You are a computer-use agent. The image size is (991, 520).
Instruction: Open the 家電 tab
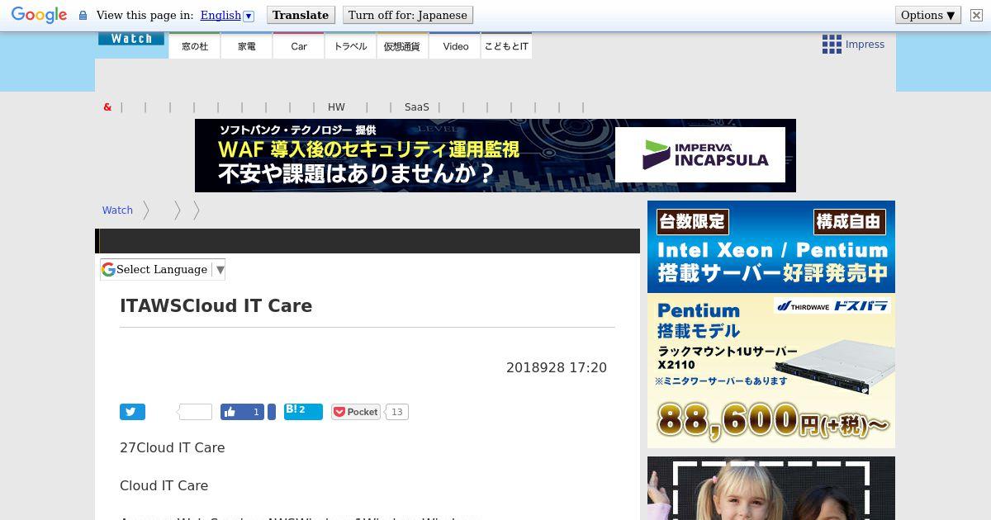pos(247,46)
